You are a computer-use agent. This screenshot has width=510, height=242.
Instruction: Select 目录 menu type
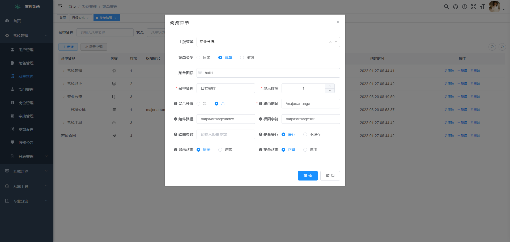(203, 58)
